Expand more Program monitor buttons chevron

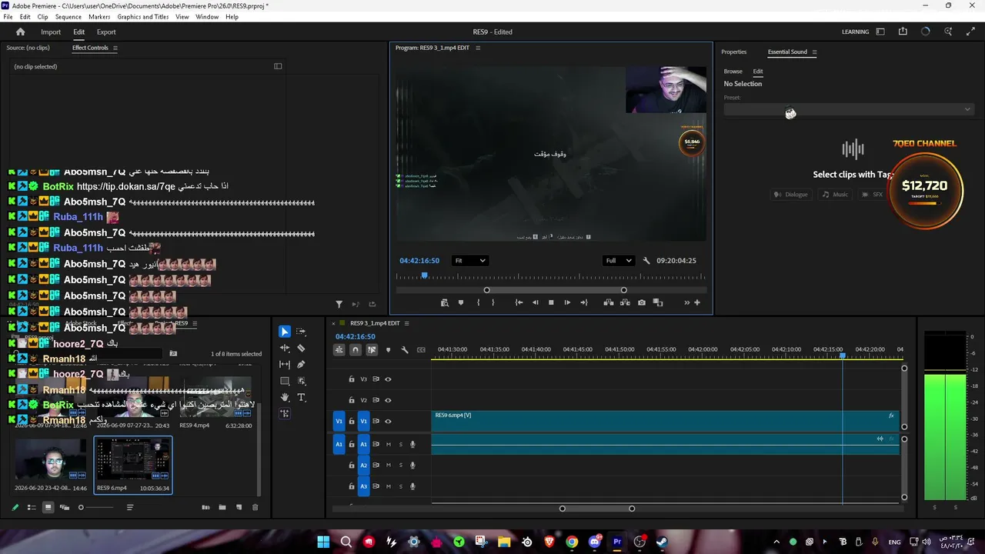click(686, 302)
